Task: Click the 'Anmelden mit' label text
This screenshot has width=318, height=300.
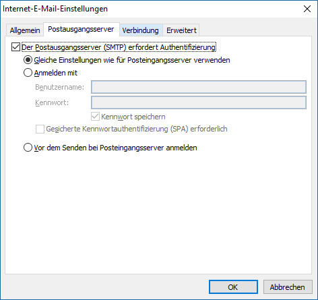Action: click(56, 73)
